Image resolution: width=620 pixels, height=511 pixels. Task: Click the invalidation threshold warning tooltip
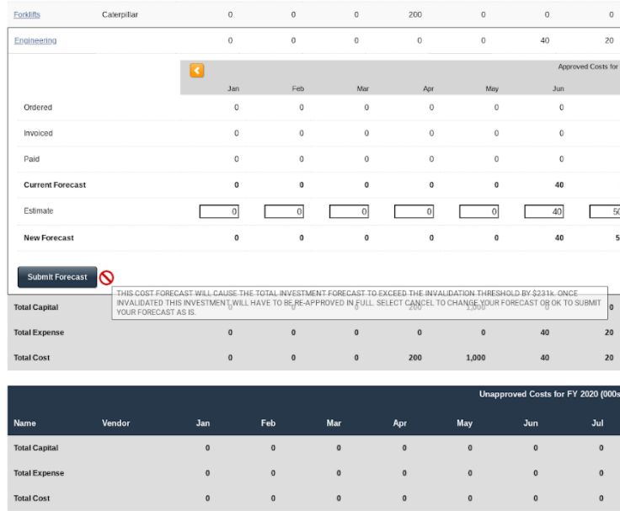(360, 303)
